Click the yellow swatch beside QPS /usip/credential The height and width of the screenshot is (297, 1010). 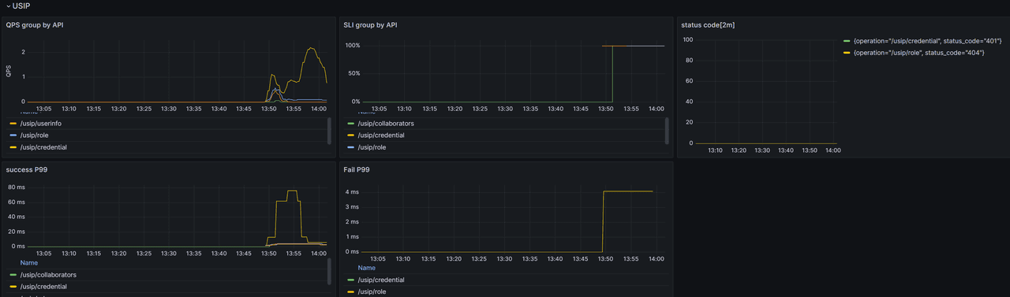point(13,147)
